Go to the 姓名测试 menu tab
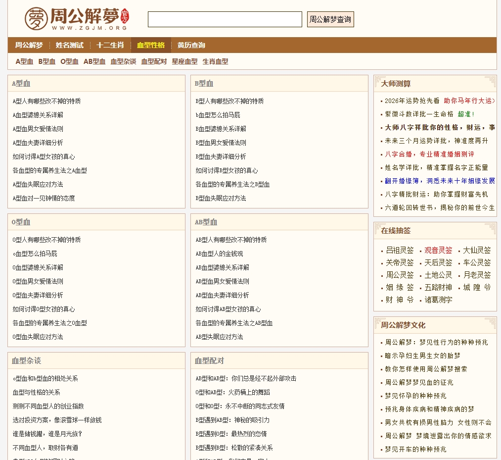The image size is (501, 460). click(x=69, y=45)
